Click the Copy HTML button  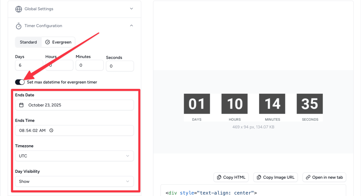click(x=231, y=177)
